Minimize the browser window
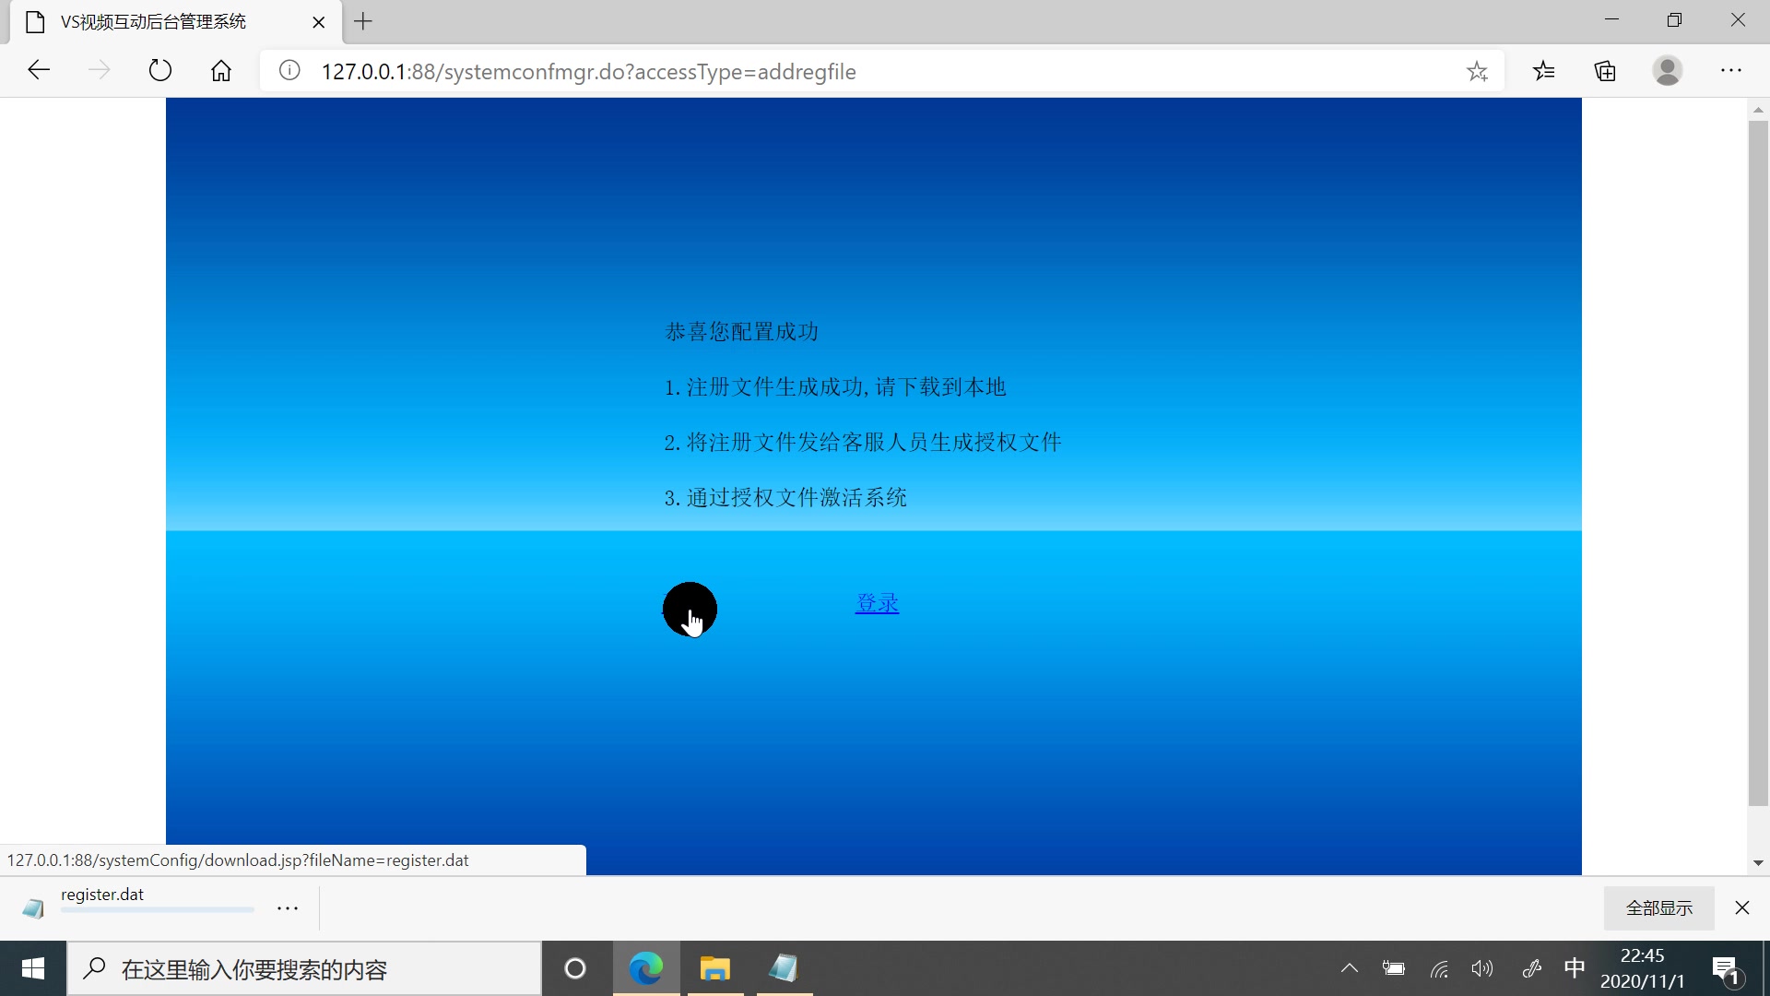Screen dimensions: 1770x996 point(1612,20)
